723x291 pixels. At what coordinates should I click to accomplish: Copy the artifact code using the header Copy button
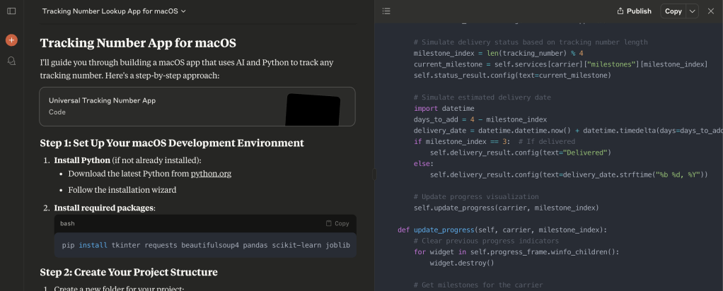point(673,11)
